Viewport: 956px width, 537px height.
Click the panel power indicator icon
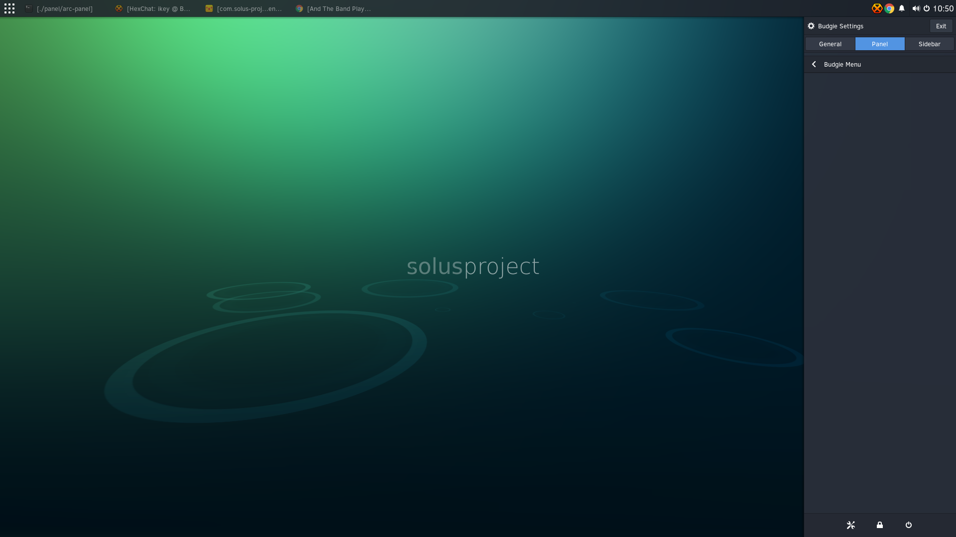927,8
